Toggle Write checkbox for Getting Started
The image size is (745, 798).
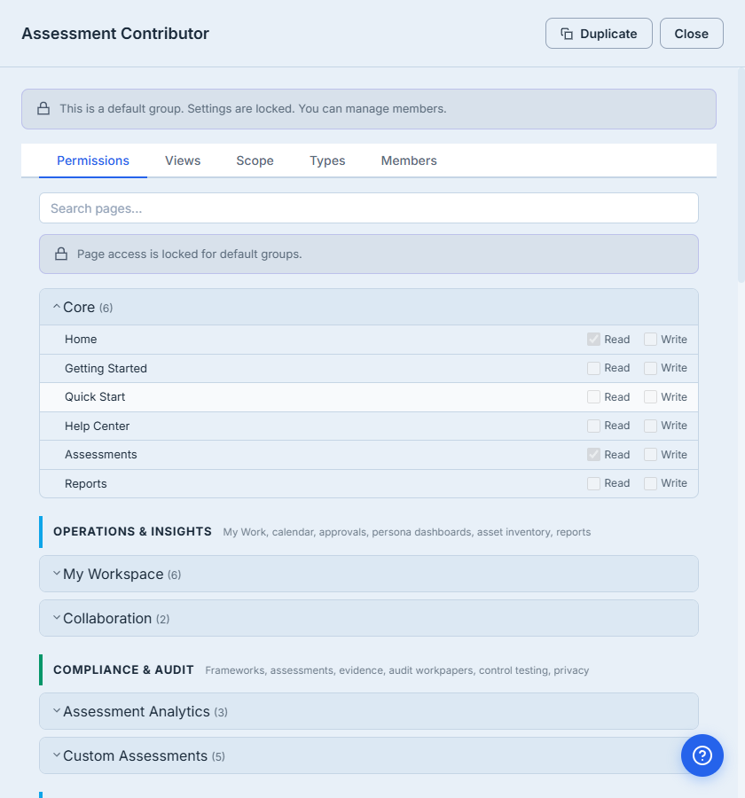coord(650,368)
